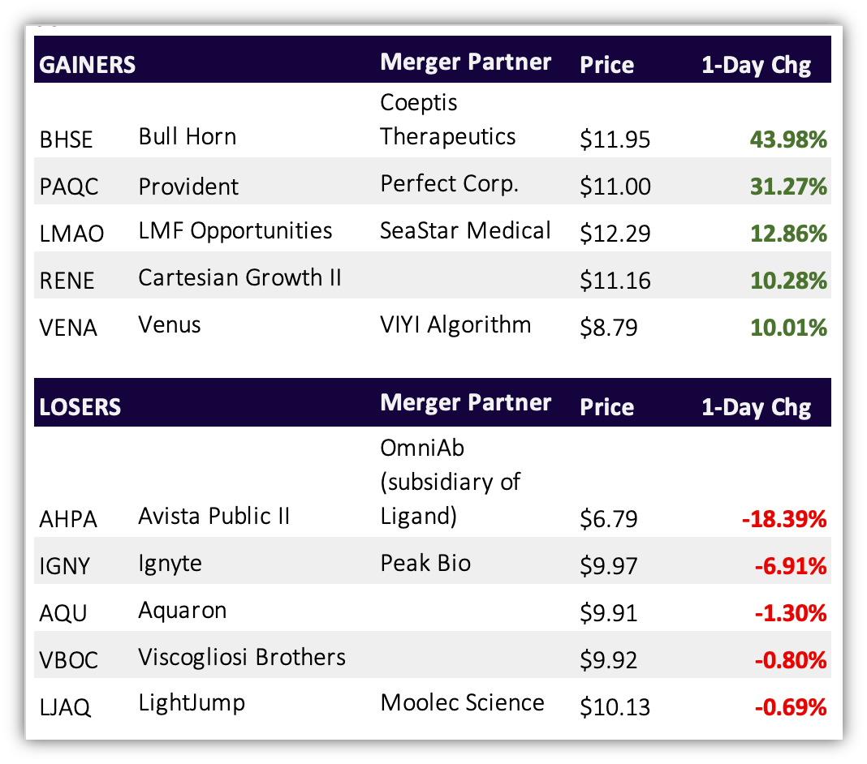Select the 43.98% gain value
Image resolution: width=867 pixels, height=764 pixels.
pyautogui.click(x=788, y=139)
